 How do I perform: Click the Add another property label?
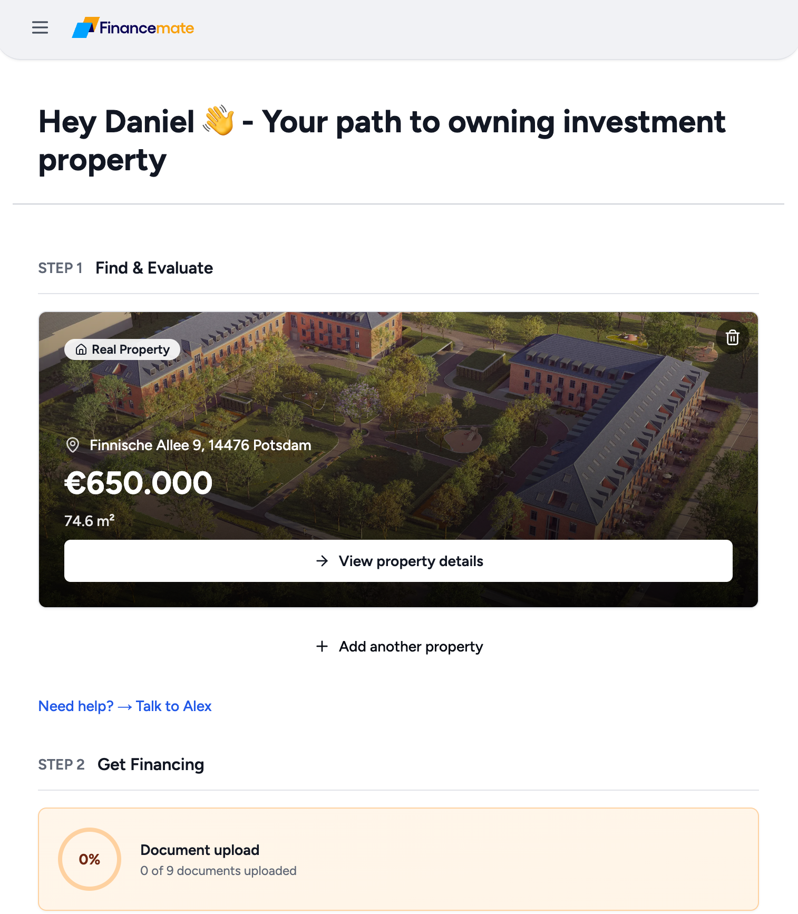pyautogui.click(x=411, y=646)
